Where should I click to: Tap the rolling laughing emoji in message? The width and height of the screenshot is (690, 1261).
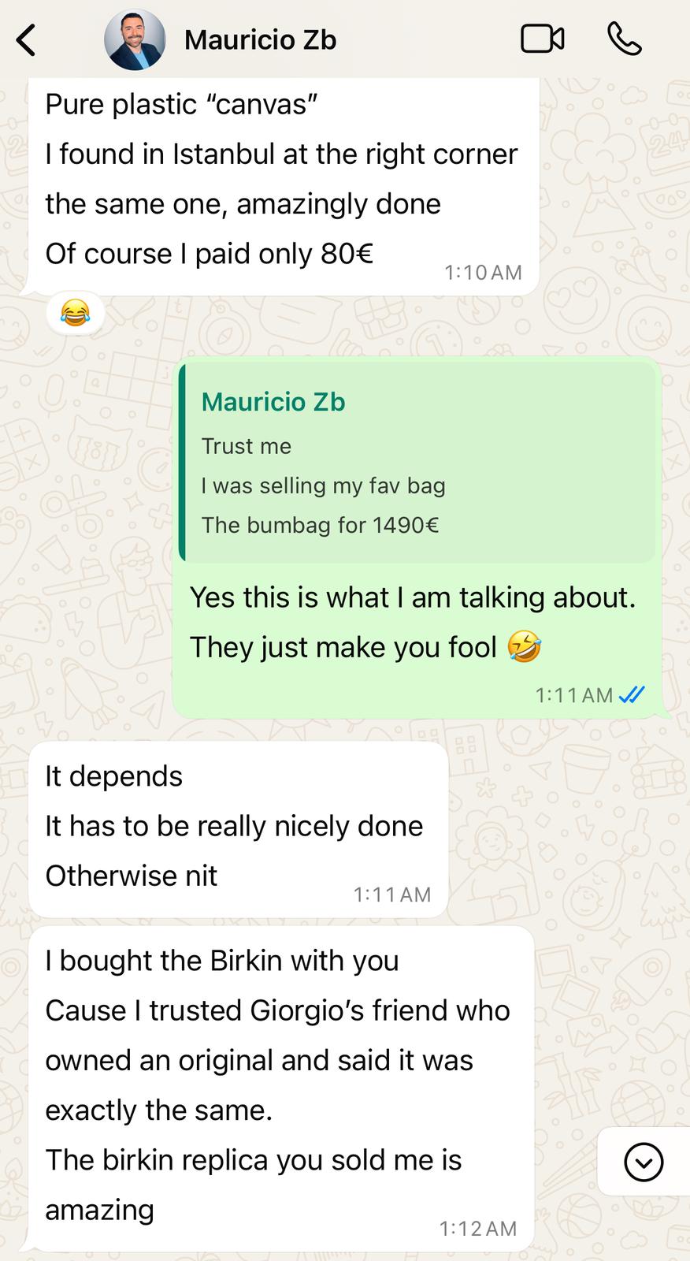pyautogui.click(x=525, y=646)
